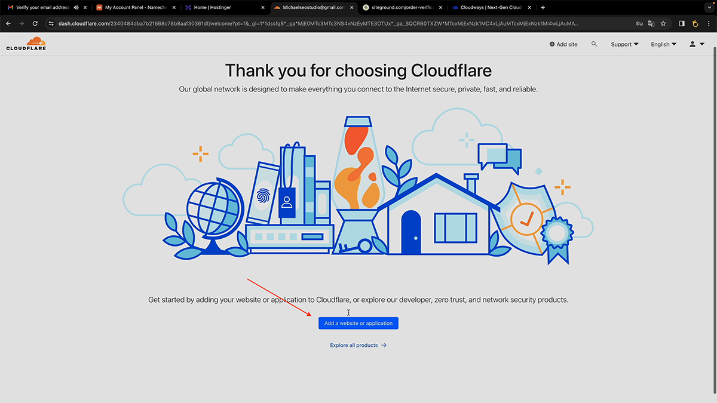Open the saved passwords key icon

point(639,23)
